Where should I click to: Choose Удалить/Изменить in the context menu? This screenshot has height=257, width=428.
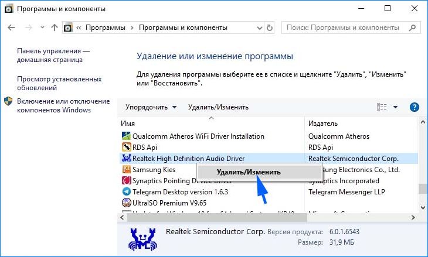259,172
